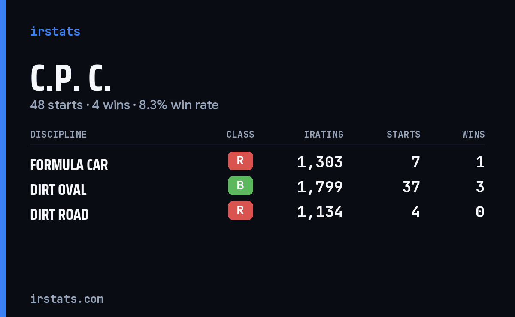Sort by the CLASS column header
This screenshot has width=515, height=317.
(x=240, y=135)
